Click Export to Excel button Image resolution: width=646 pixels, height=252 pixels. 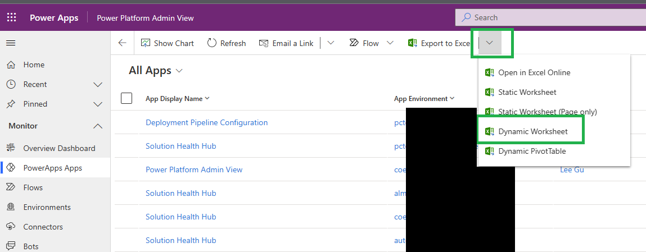pyautogui.click(x=439, y=43)
